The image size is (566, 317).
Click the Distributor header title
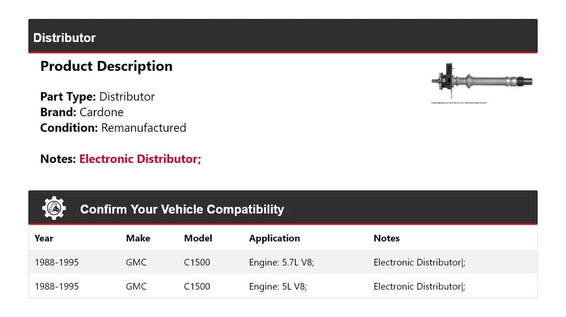64,38
